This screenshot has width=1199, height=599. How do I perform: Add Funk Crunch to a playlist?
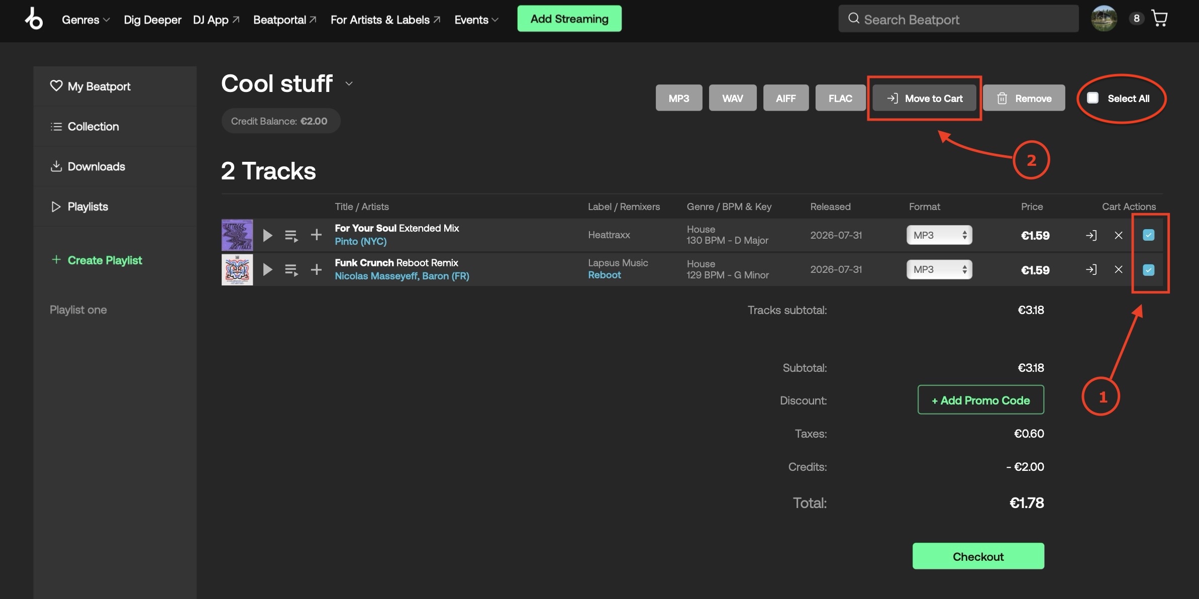coord(316,270)
